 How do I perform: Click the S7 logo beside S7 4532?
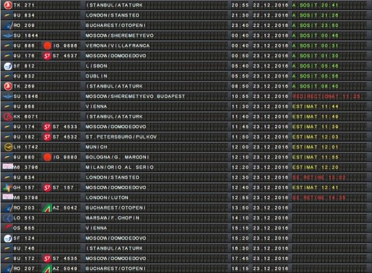click(47, 137)
